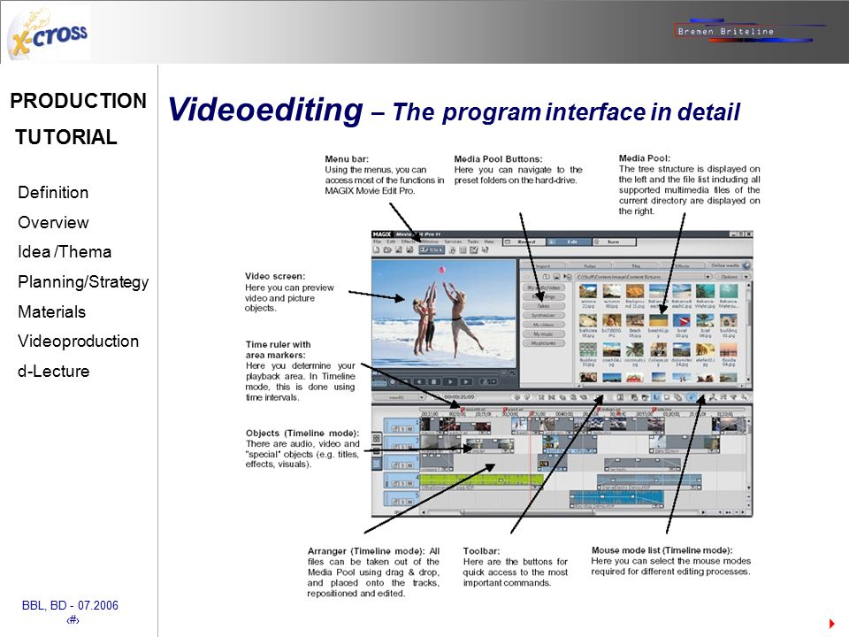The height and width of the screenshot is (637, 849).
Task: Click the green audio object on track 4
Action: (482, 480)
